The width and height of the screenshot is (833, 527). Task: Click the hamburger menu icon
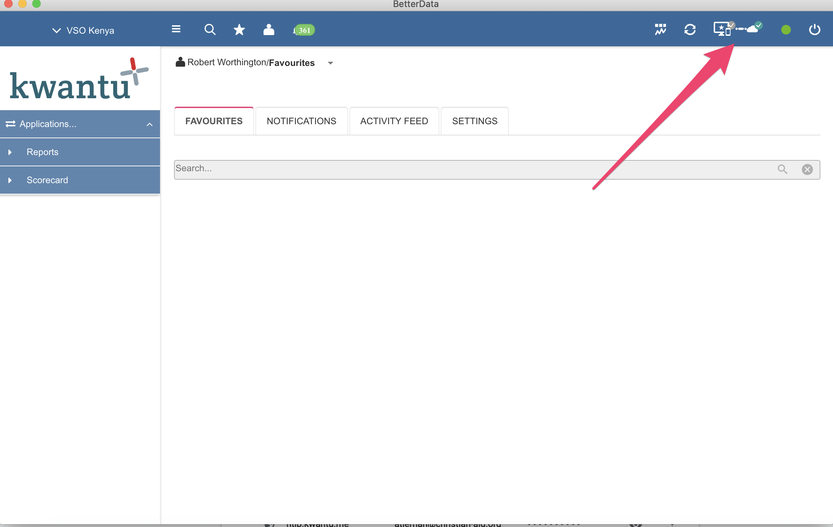[x=176, y=29]
